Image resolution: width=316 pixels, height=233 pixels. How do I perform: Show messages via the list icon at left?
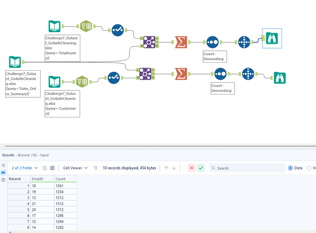tap(3, 165)
